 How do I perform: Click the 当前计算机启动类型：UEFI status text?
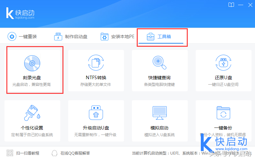click(155, 153)
